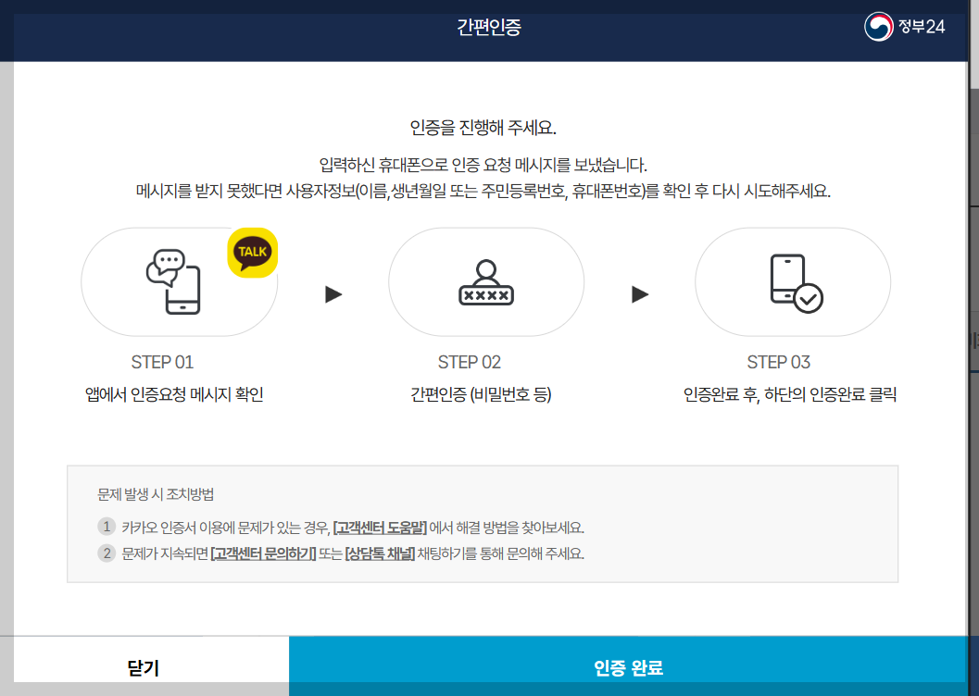The image size is (979, 696).
Task: Click the STEP 02 password entry icon
Action: pos(485,280)
